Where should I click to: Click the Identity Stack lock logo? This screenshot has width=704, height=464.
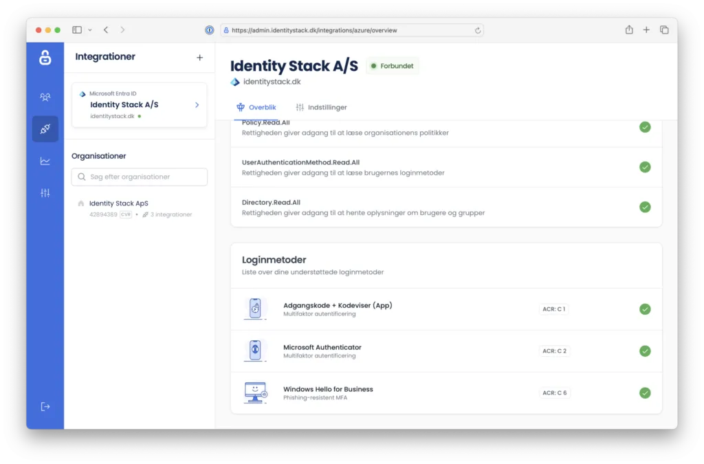[45, 58]
